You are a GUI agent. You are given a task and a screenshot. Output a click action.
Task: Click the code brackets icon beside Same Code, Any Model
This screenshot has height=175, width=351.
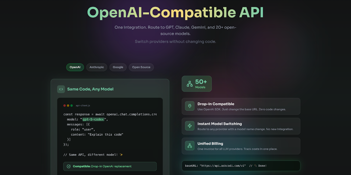(x=61, y=89)
